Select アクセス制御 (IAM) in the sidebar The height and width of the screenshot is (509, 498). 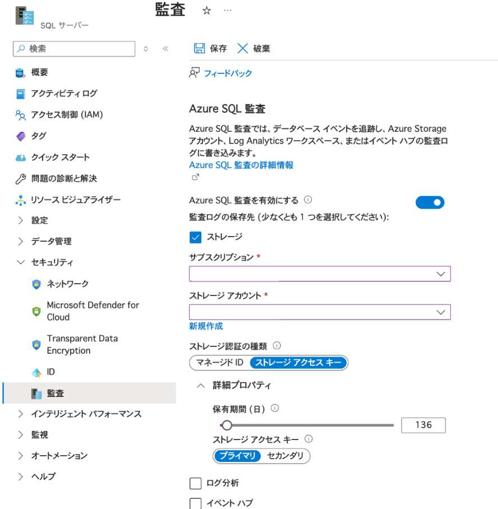67,115
